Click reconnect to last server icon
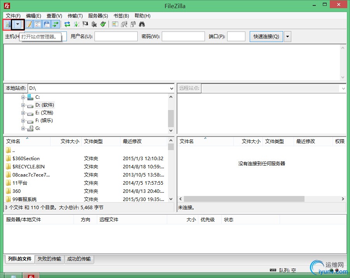 [103, 24]
